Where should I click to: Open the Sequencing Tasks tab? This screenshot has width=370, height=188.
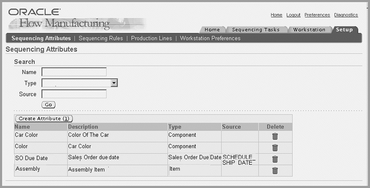point(256,30)
